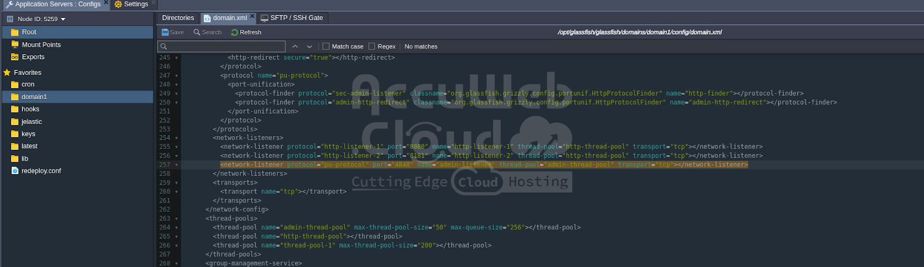
Task: Enable the Regex checkbox
Action: click(x=372, y=46)
